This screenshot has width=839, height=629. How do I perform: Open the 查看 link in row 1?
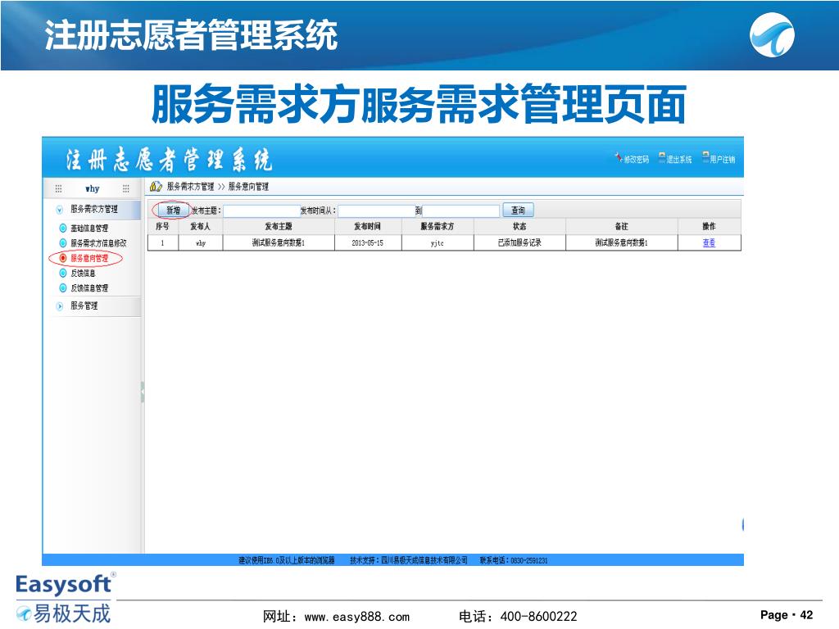click(x=709, y=242)
